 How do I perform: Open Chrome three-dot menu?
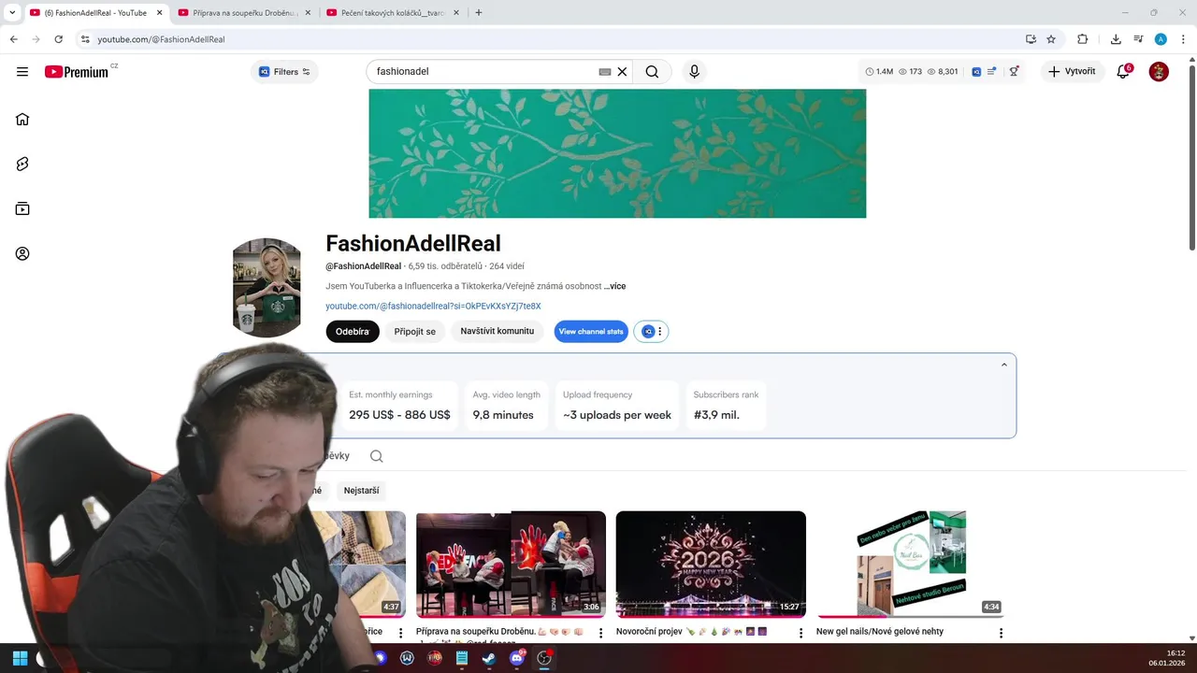coord(1182,39)
